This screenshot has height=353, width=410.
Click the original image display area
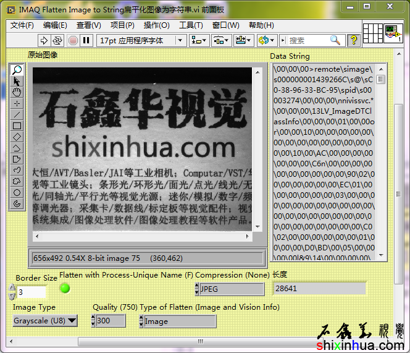click(x=142, y=149)
